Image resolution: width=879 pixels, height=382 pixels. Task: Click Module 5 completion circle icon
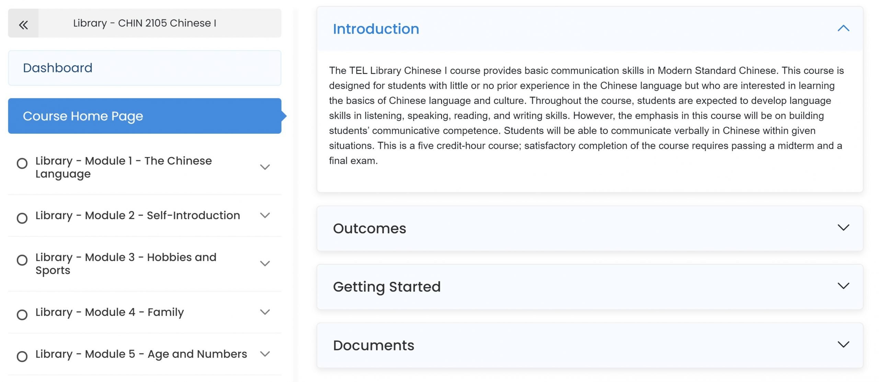(x=22, y=356)
